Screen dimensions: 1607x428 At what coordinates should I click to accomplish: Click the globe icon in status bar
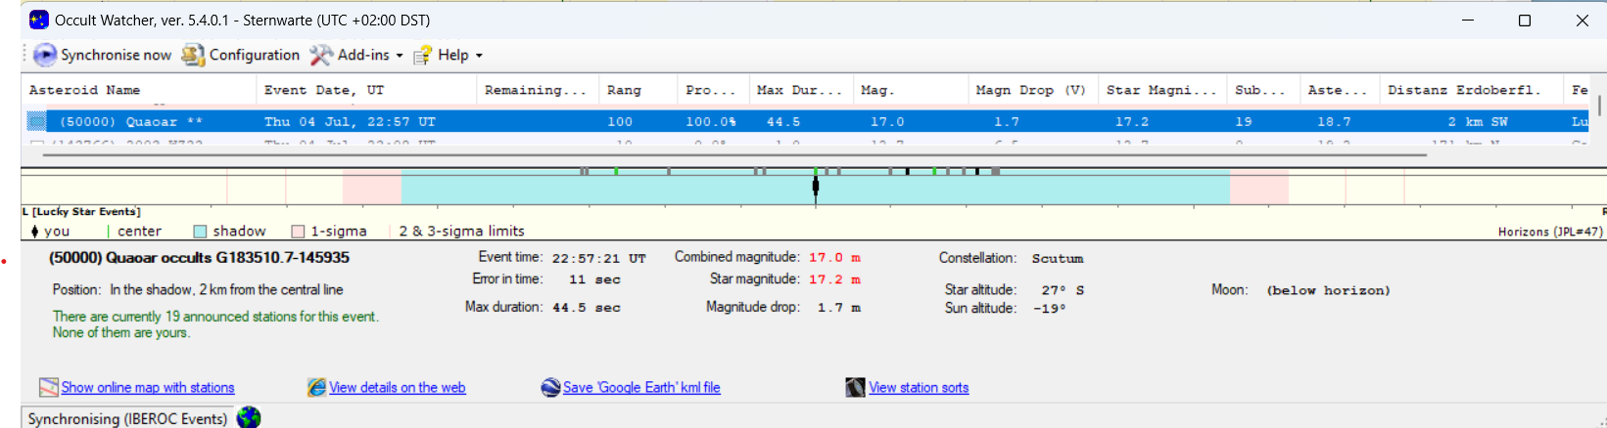(x=249, y=417)
